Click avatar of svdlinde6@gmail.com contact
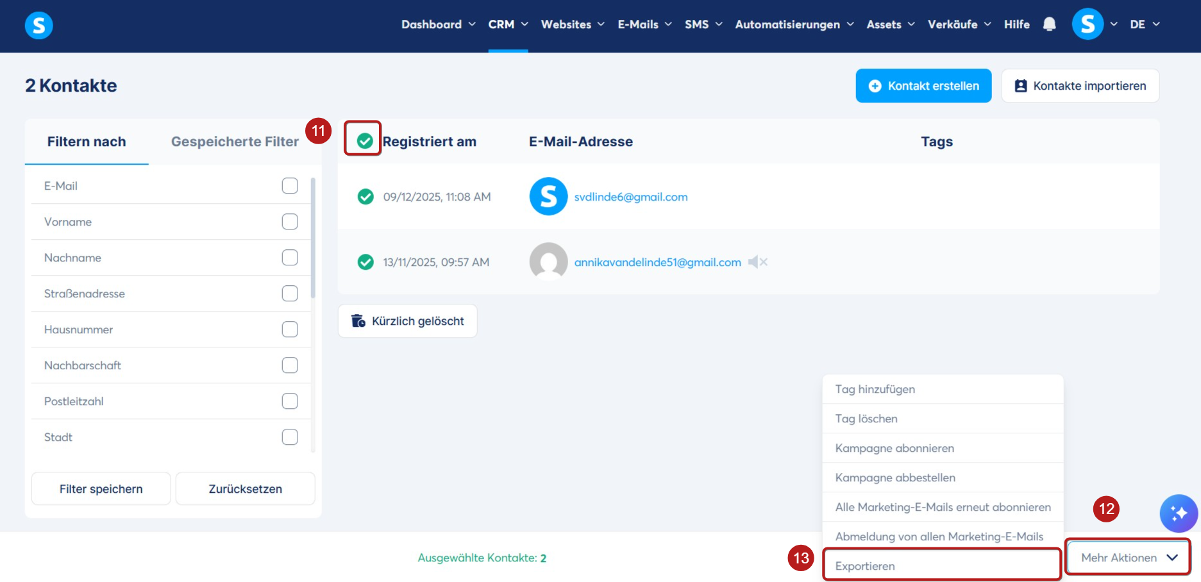 click(548, 196)
